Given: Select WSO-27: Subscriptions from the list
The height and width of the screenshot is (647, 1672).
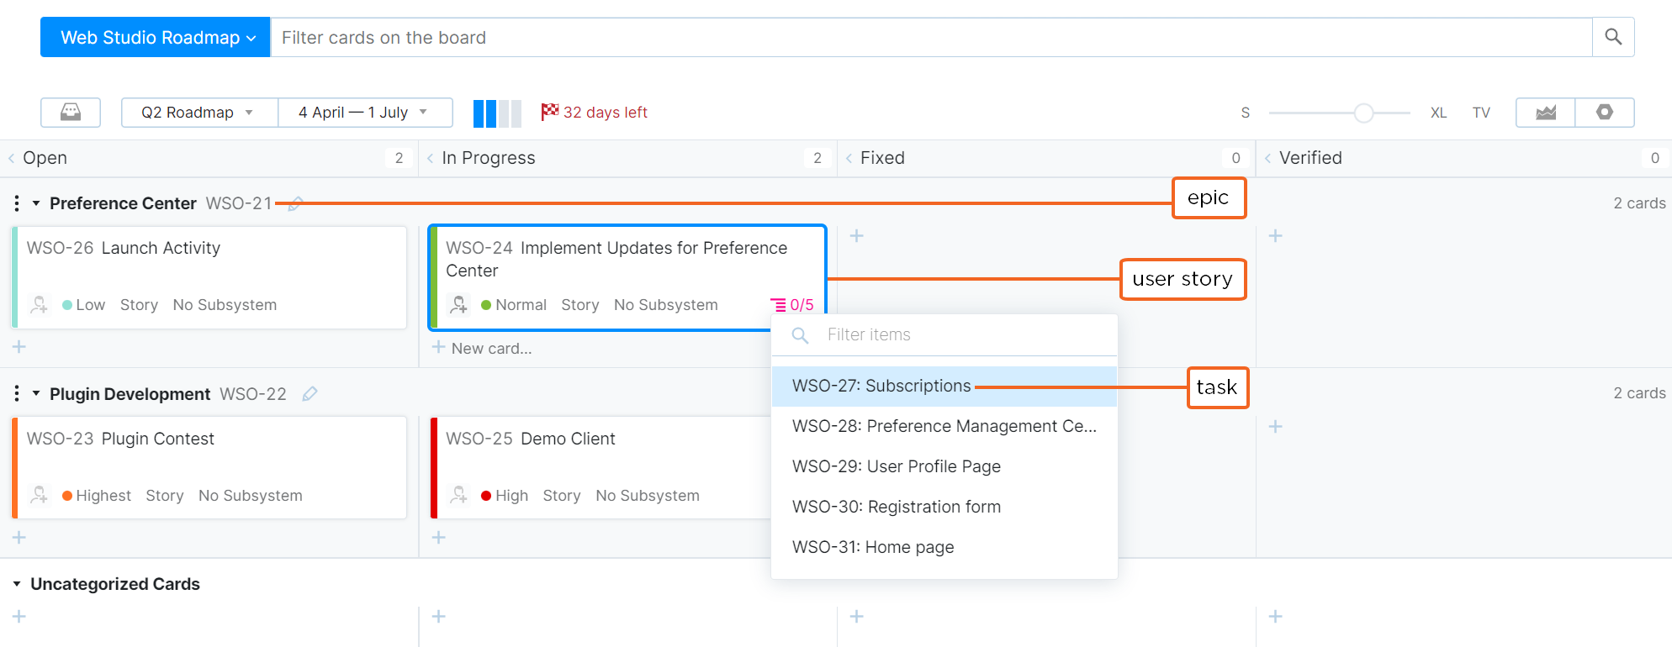Looking at the screenshot, I should point(881,386).
